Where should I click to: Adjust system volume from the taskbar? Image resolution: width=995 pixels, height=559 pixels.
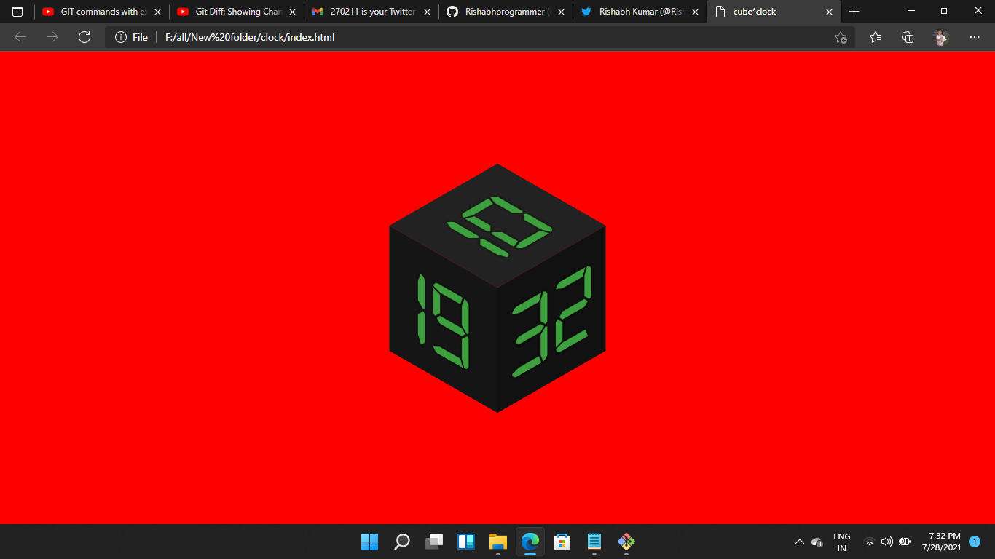886,542
